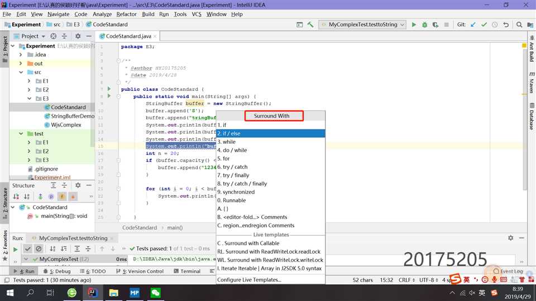Start debugging with the bug icon
536x301 pixels.
(424, 25)
